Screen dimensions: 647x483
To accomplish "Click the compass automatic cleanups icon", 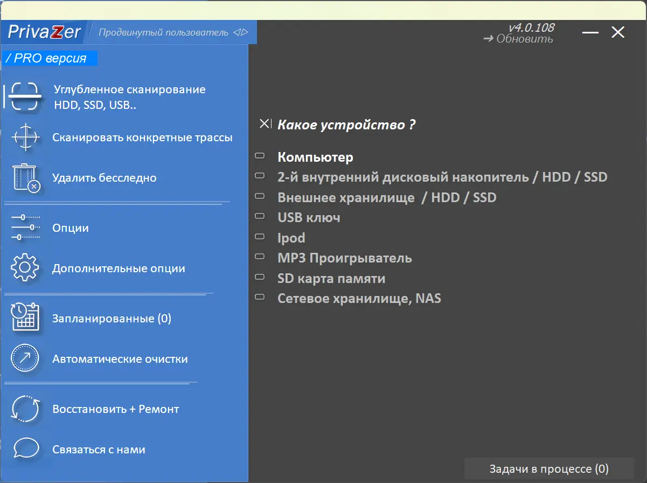I will pyautogui.click(x=25, y=358).
